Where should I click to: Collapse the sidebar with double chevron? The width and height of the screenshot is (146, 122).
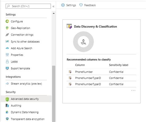click(53, 6)
